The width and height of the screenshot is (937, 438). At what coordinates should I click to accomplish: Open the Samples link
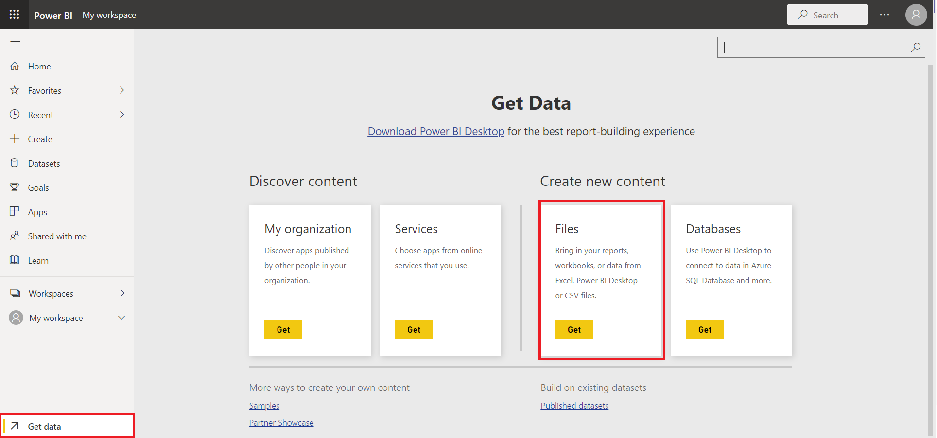click(x=264, y=405)
